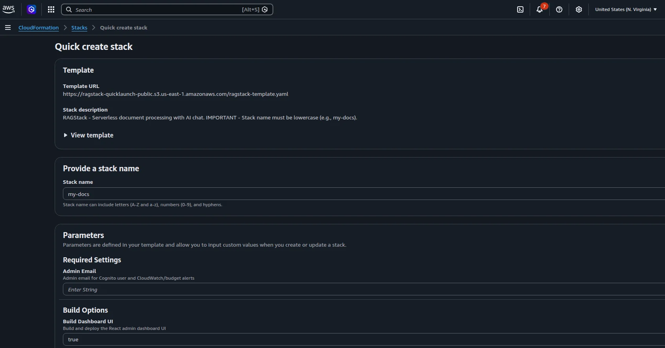This screenshot has width=665, height=348.
Task: Click the Stack description text
Action: (x=210, y=117)
